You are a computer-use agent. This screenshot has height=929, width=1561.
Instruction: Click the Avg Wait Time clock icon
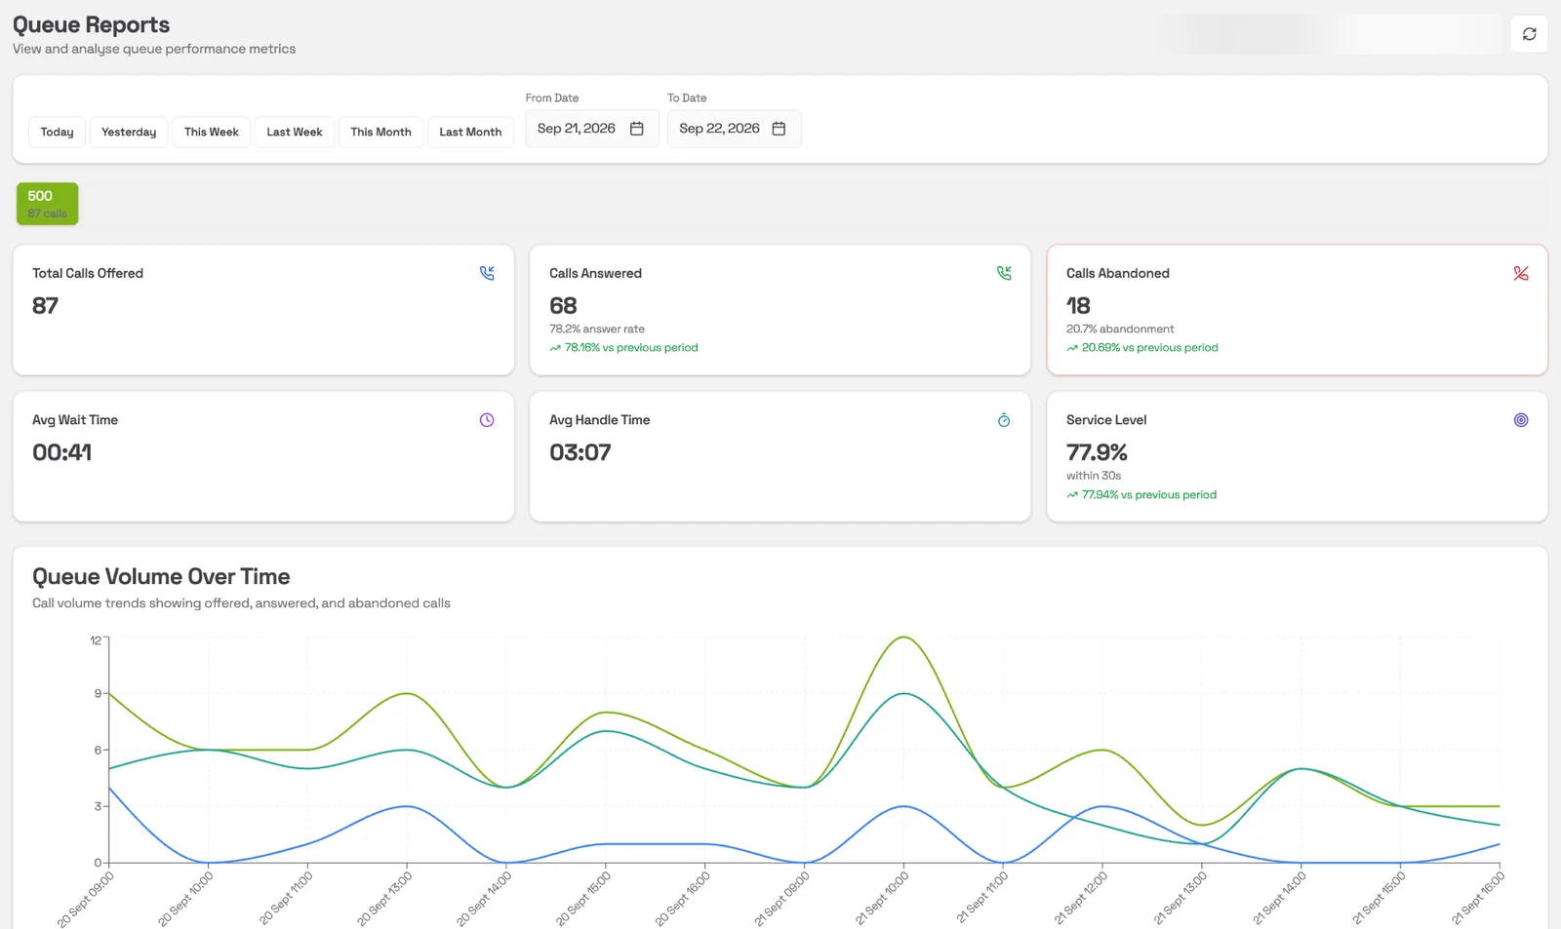487,420
